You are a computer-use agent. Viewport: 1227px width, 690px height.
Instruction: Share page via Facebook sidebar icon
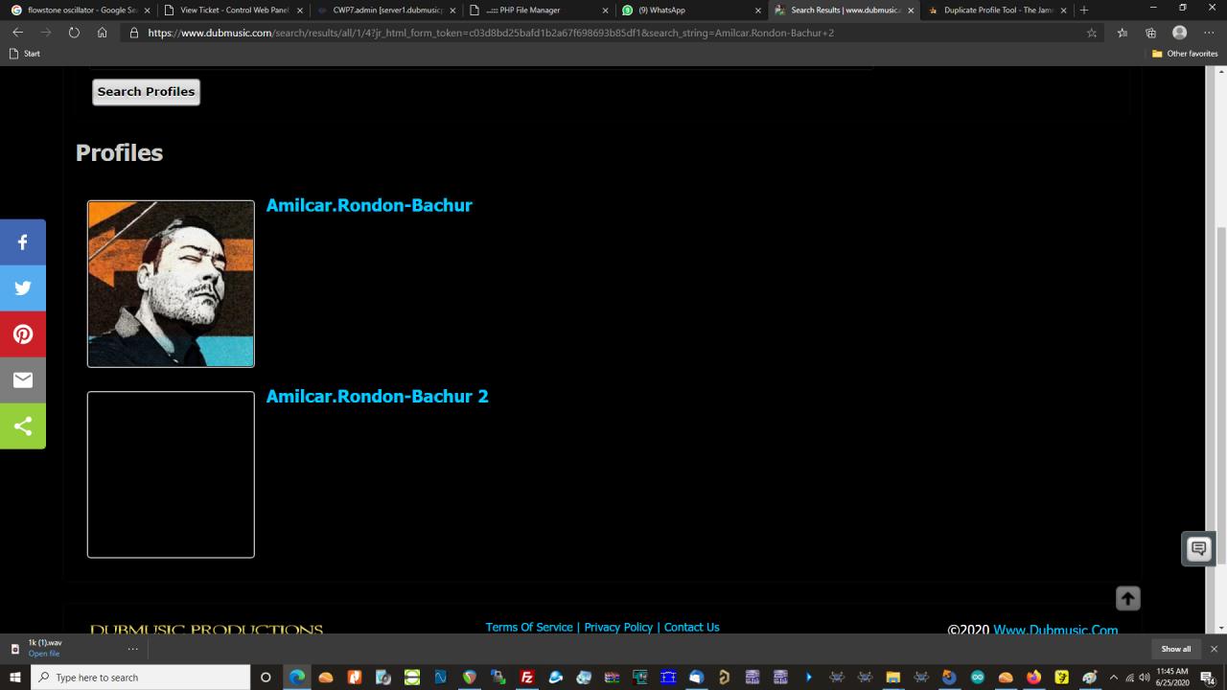[23, 242]
